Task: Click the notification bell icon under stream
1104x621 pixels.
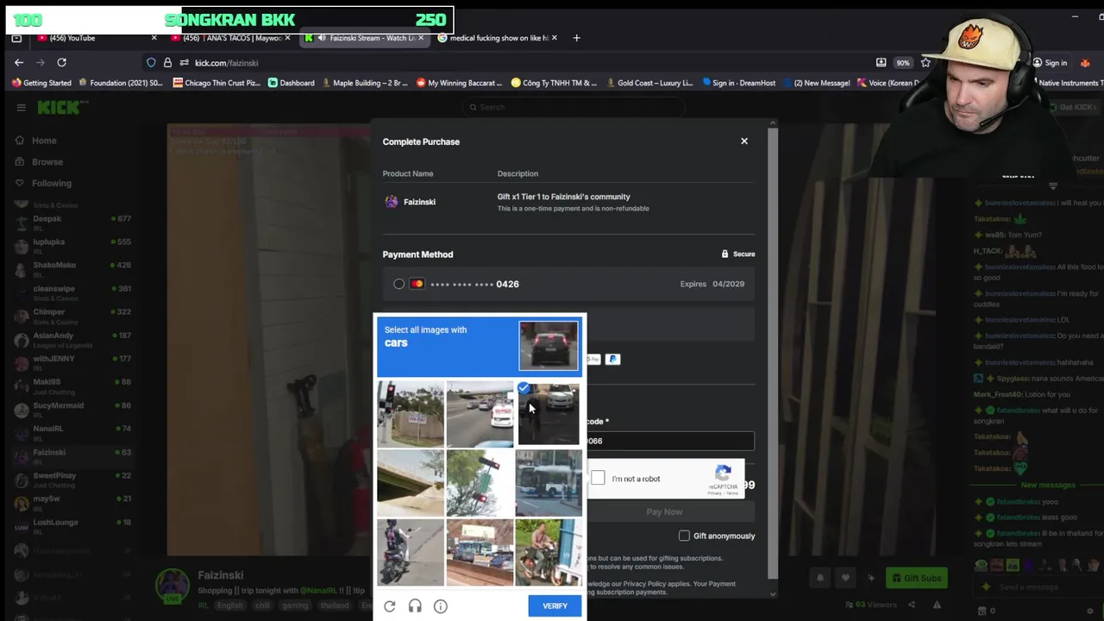Action: click(820, 578)
